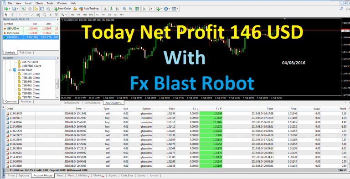Select the Text Label tool
The image size is (350, 179).
click(x=57, y=15)
